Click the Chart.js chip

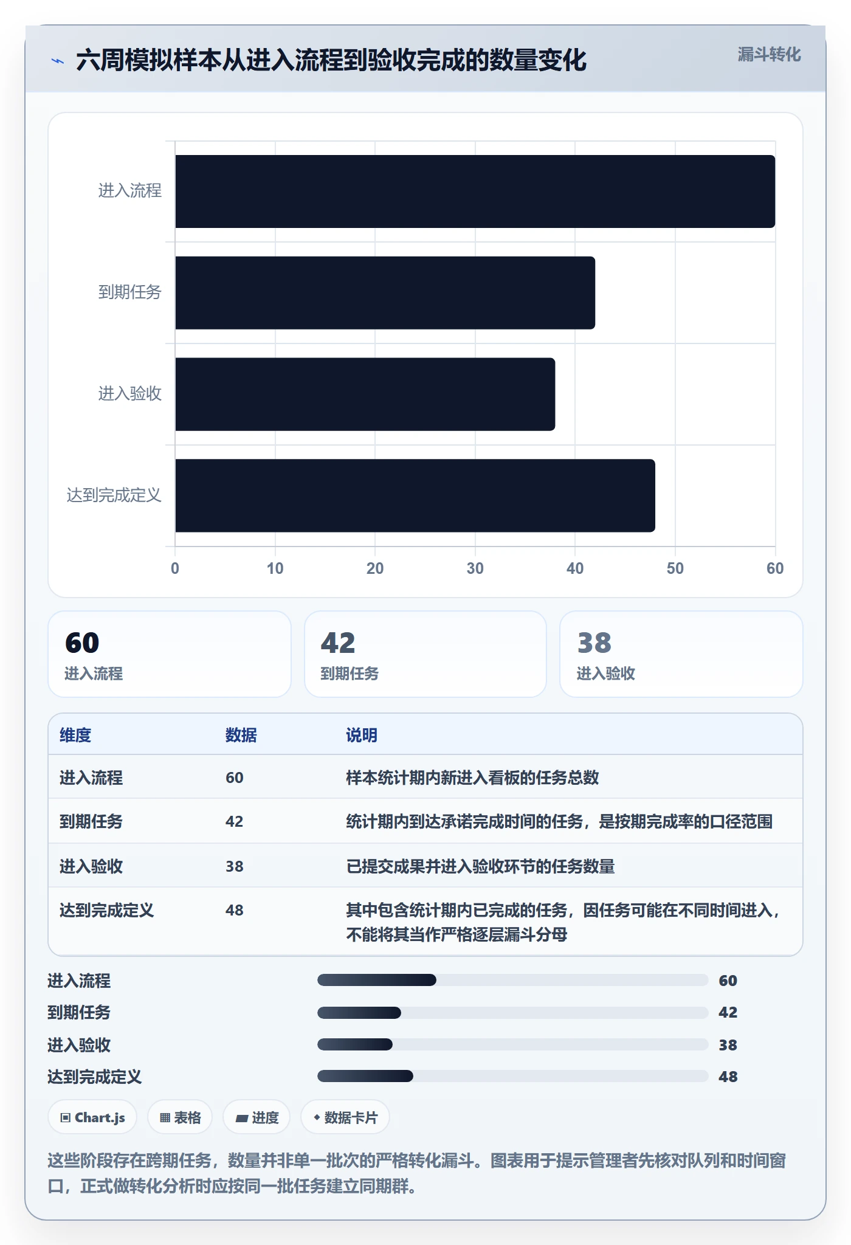tap(92, 1117)
